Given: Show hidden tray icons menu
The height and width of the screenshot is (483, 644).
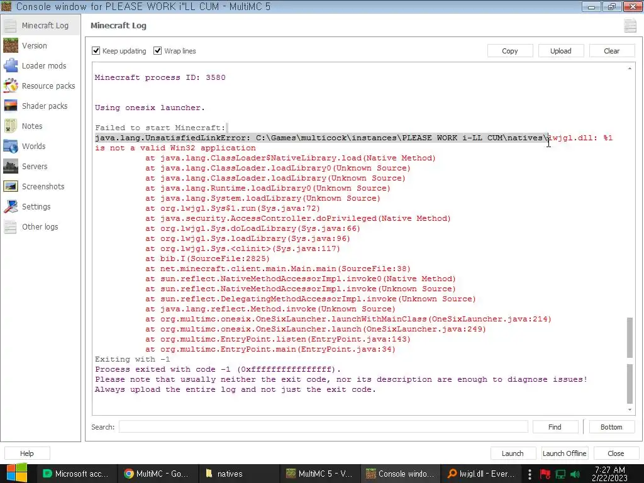Looking at the screenshot, I should [x=530, y=474].
